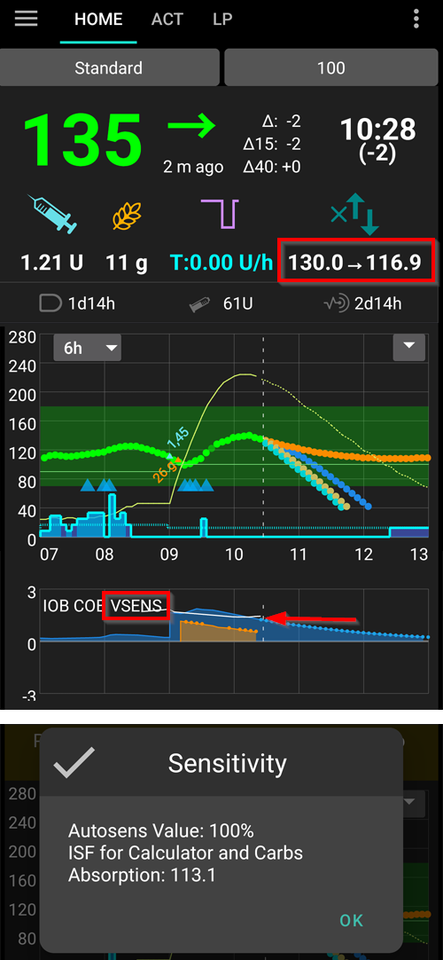
Task: Expand the graph options dropdown arrow
Action: pyautogui.click(x=408, y=347)
